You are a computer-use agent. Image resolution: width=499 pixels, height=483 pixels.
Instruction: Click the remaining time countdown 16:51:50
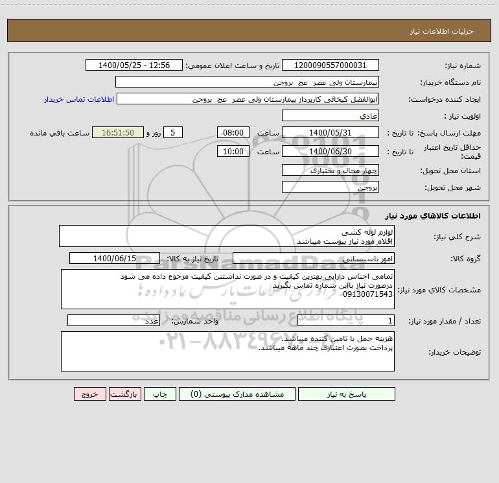pos(118,132)
